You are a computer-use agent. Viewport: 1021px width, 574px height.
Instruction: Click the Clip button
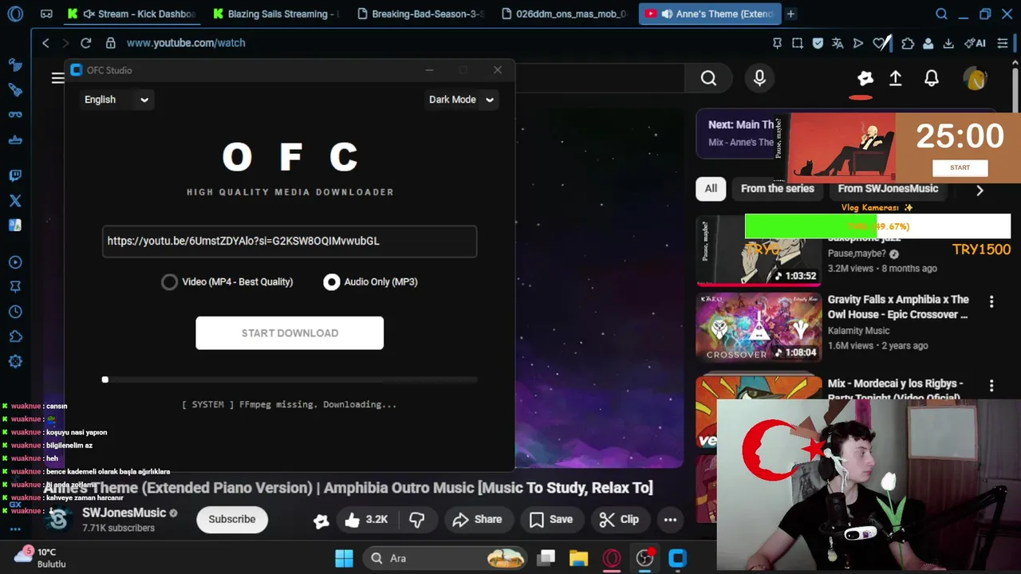click(619, 520)
